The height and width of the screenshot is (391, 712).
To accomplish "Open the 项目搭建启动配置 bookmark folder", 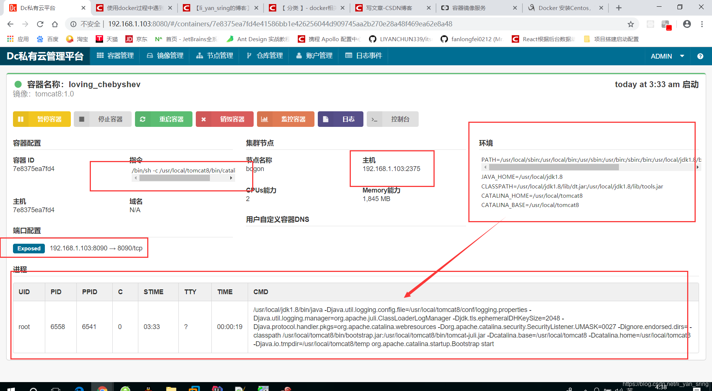I will [x=611, y=39].
